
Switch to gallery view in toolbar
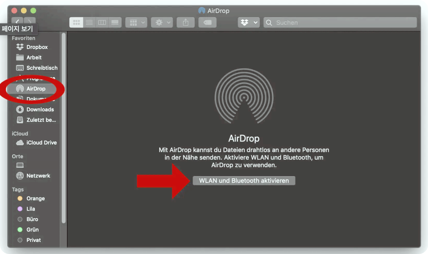pyautogui.click(x=115, y=22)
